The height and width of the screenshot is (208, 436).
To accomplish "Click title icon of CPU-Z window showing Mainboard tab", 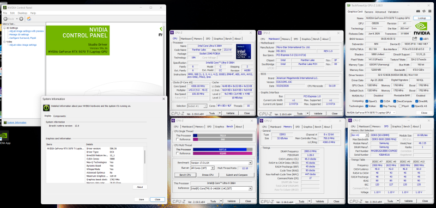I will coord(260,33).
